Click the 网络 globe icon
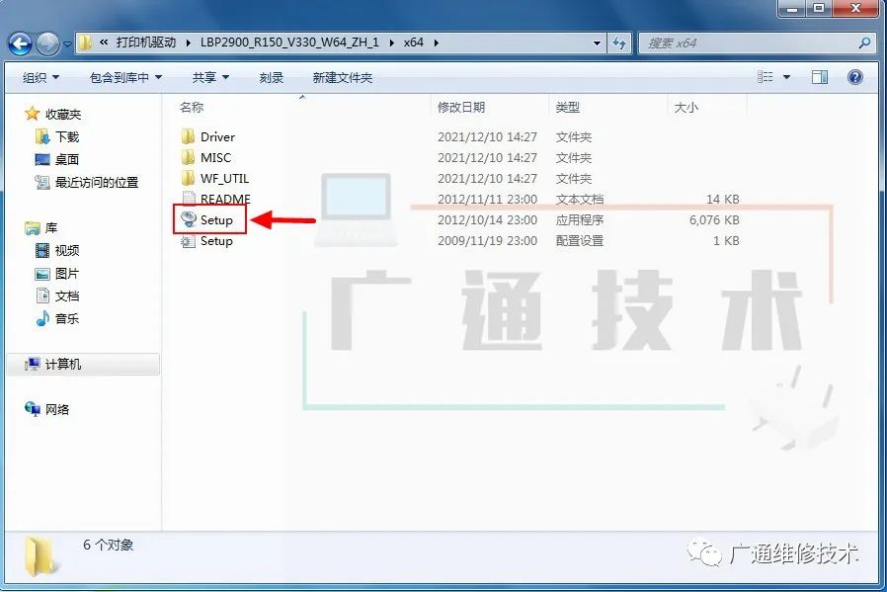The width and height of the screenshot is (887, 592). click(33, 408)
